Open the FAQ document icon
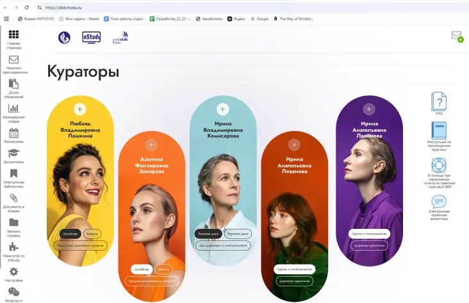 click(x=439, y=102)
